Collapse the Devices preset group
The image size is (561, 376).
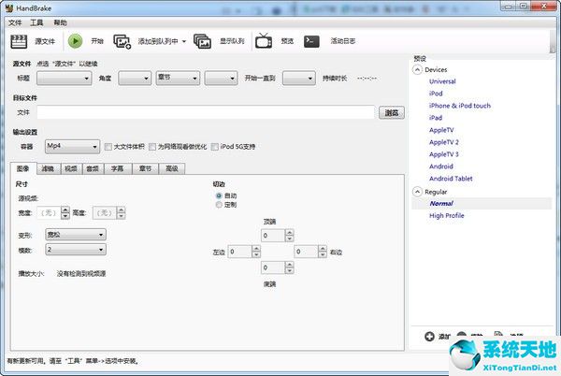click(x=417, y=69)
